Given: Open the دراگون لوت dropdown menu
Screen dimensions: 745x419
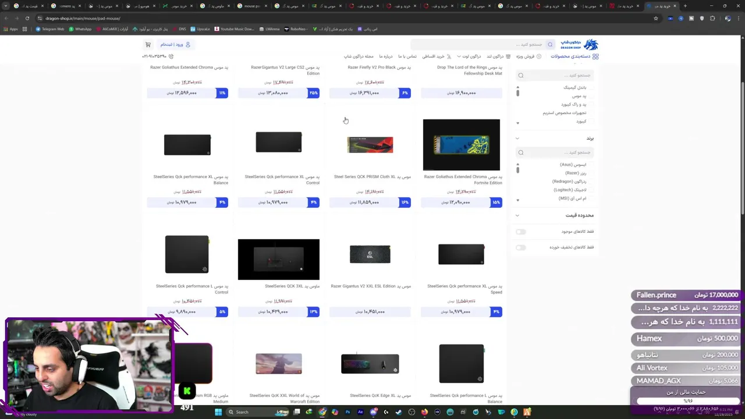Looking at the screenshot, I should 469,56.
